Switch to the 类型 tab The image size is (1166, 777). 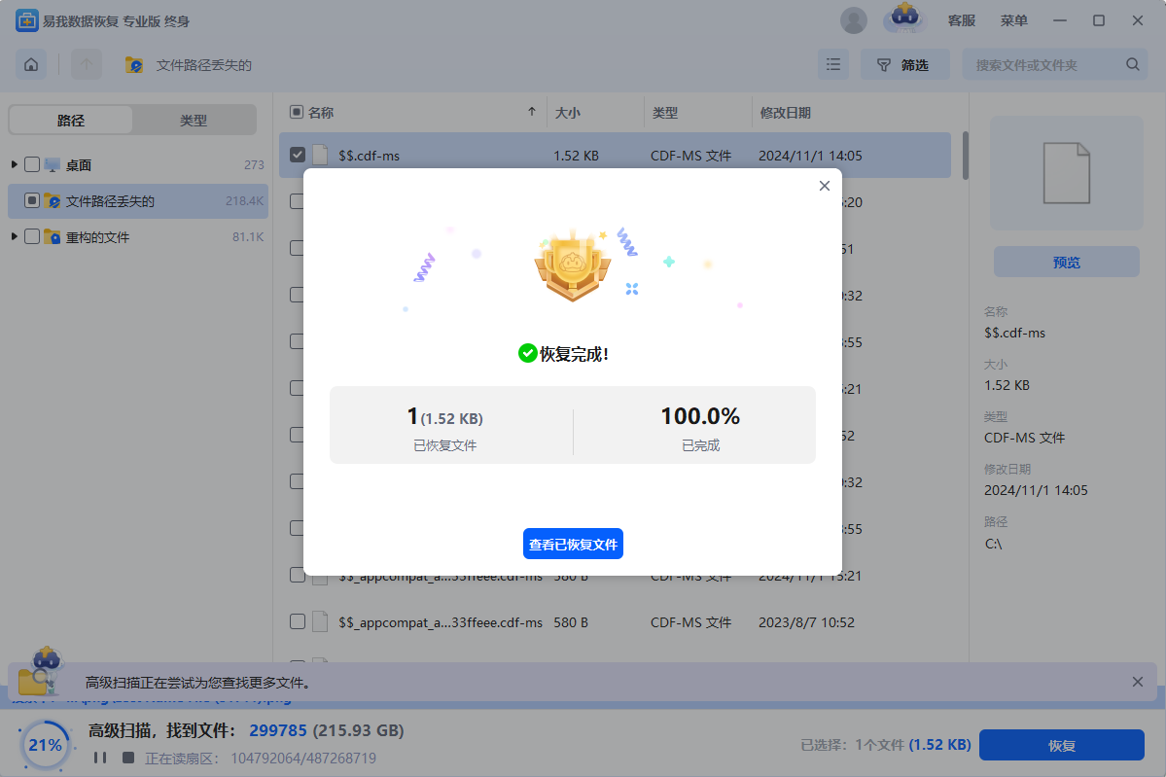(x=194, y=121)
